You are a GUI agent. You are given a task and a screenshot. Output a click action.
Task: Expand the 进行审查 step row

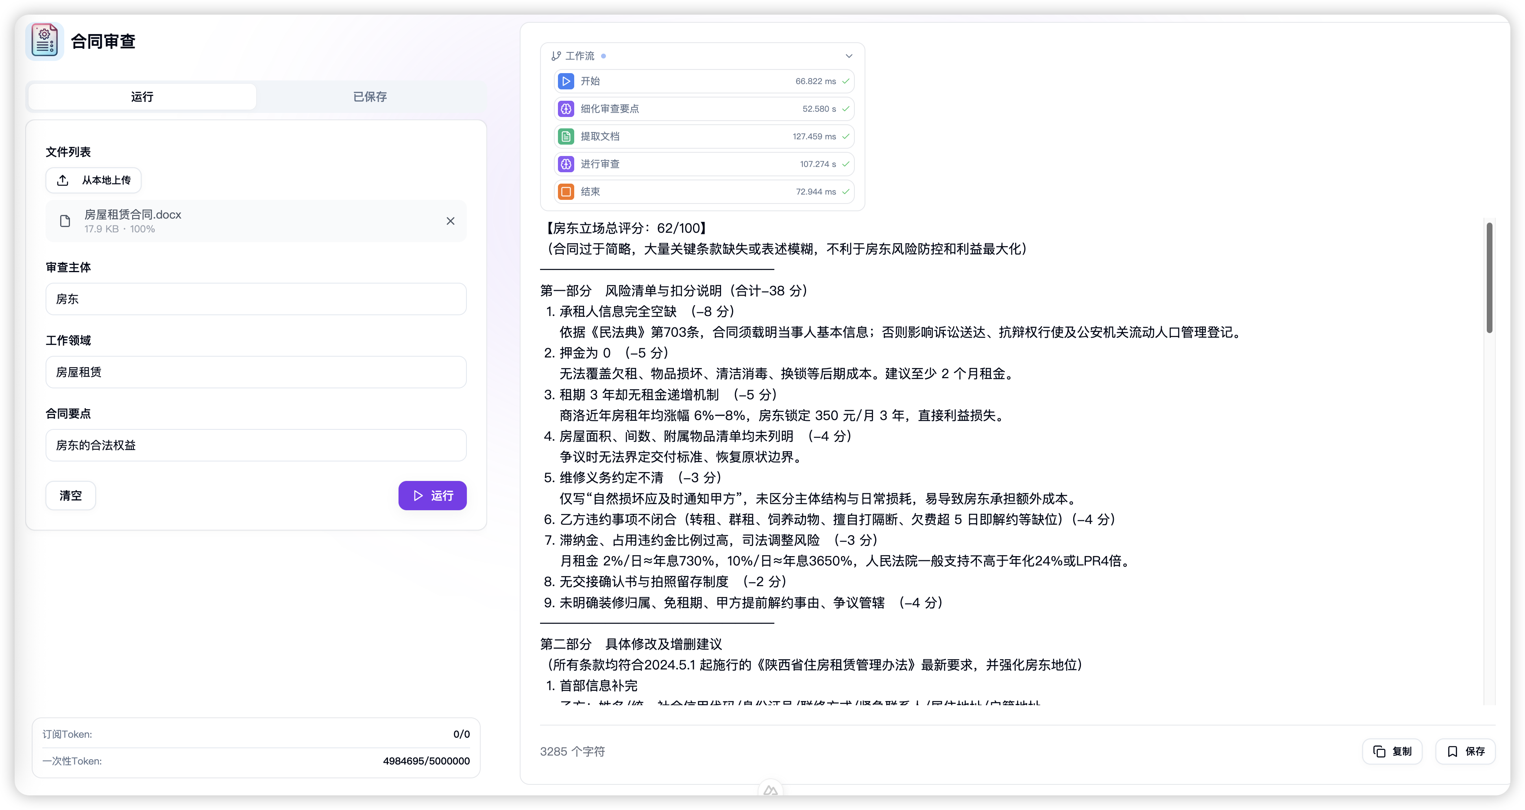click(x=703, y=164)
